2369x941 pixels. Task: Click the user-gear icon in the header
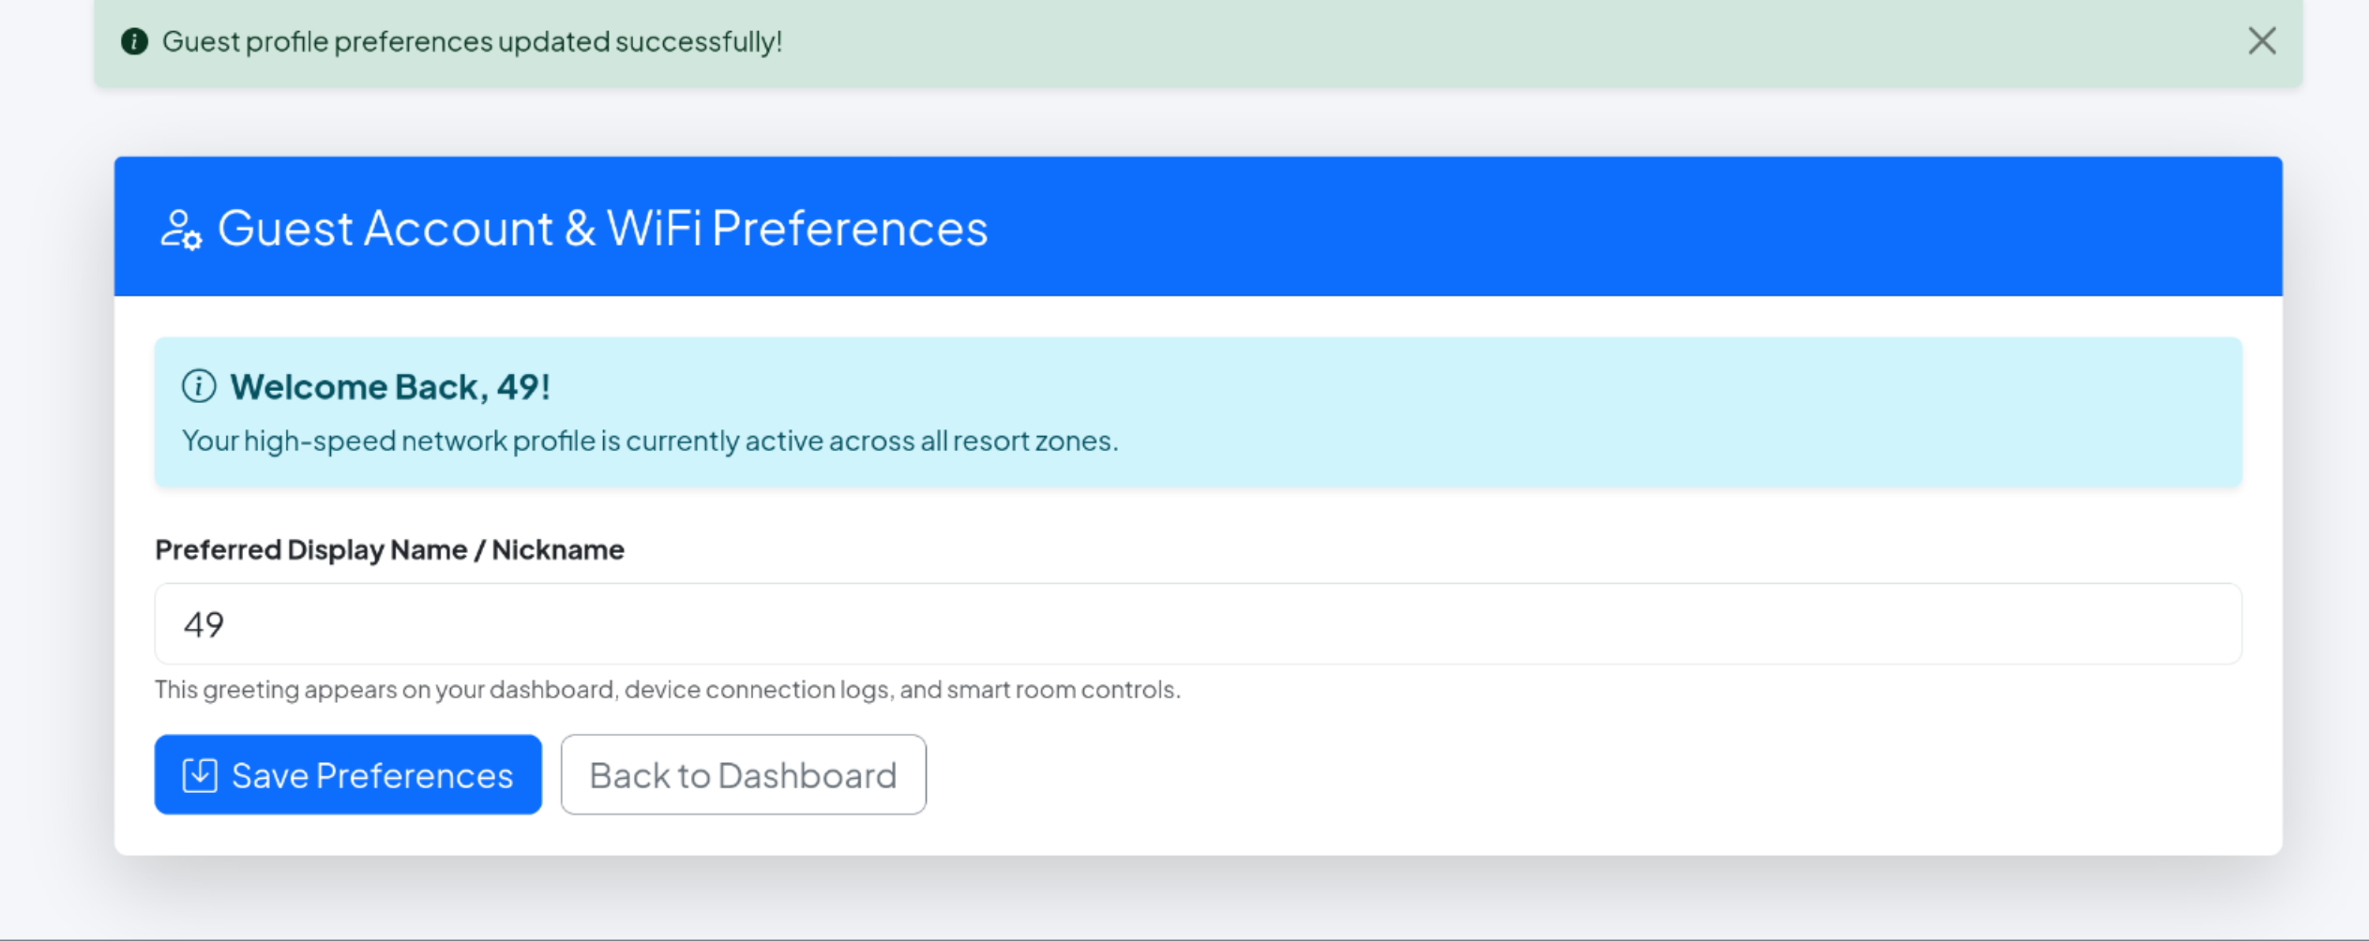(181, 230)
